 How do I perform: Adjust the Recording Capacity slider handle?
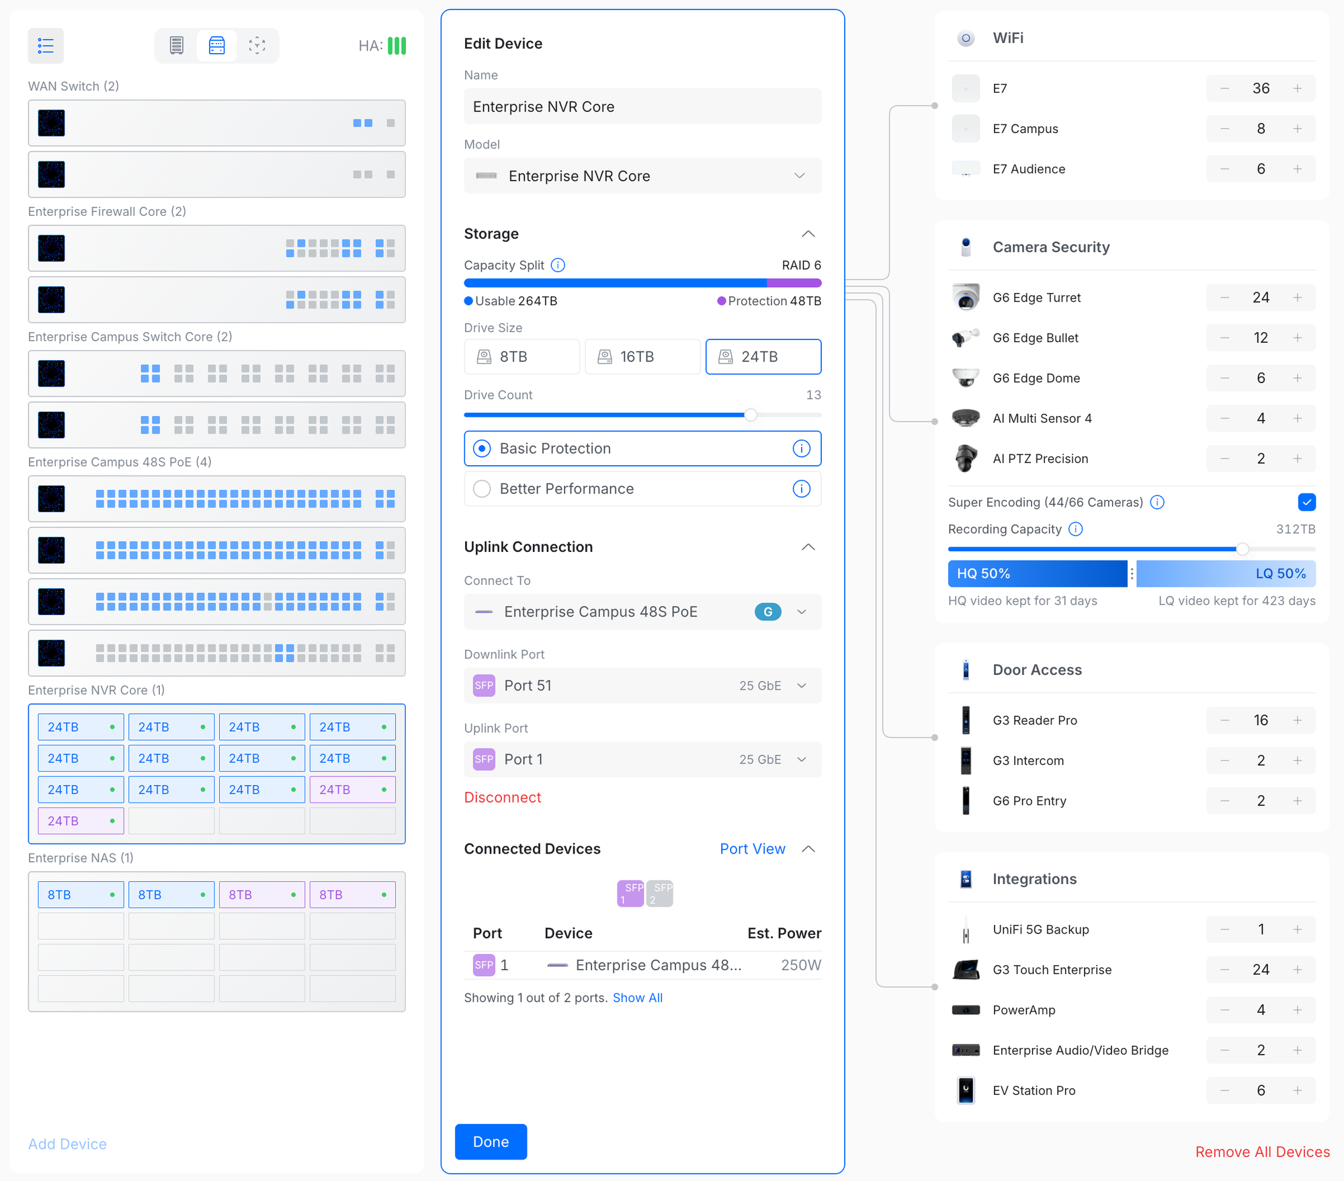(x=1243, y=549)
